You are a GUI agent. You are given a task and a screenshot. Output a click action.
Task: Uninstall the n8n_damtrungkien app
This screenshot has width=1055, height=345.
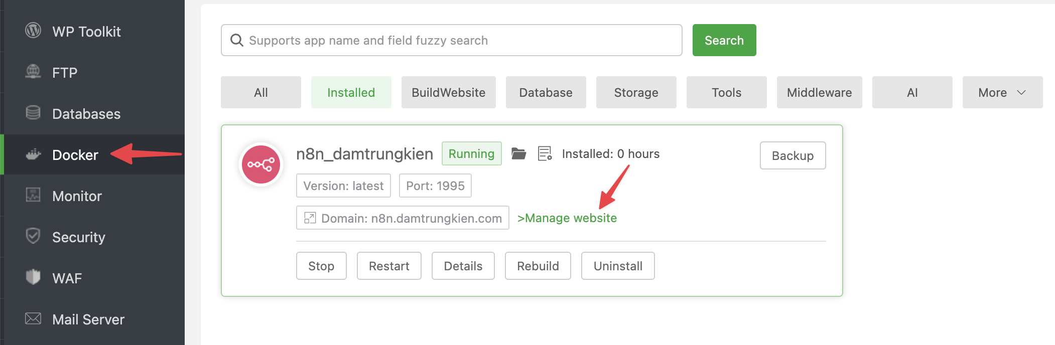point(618,266)
